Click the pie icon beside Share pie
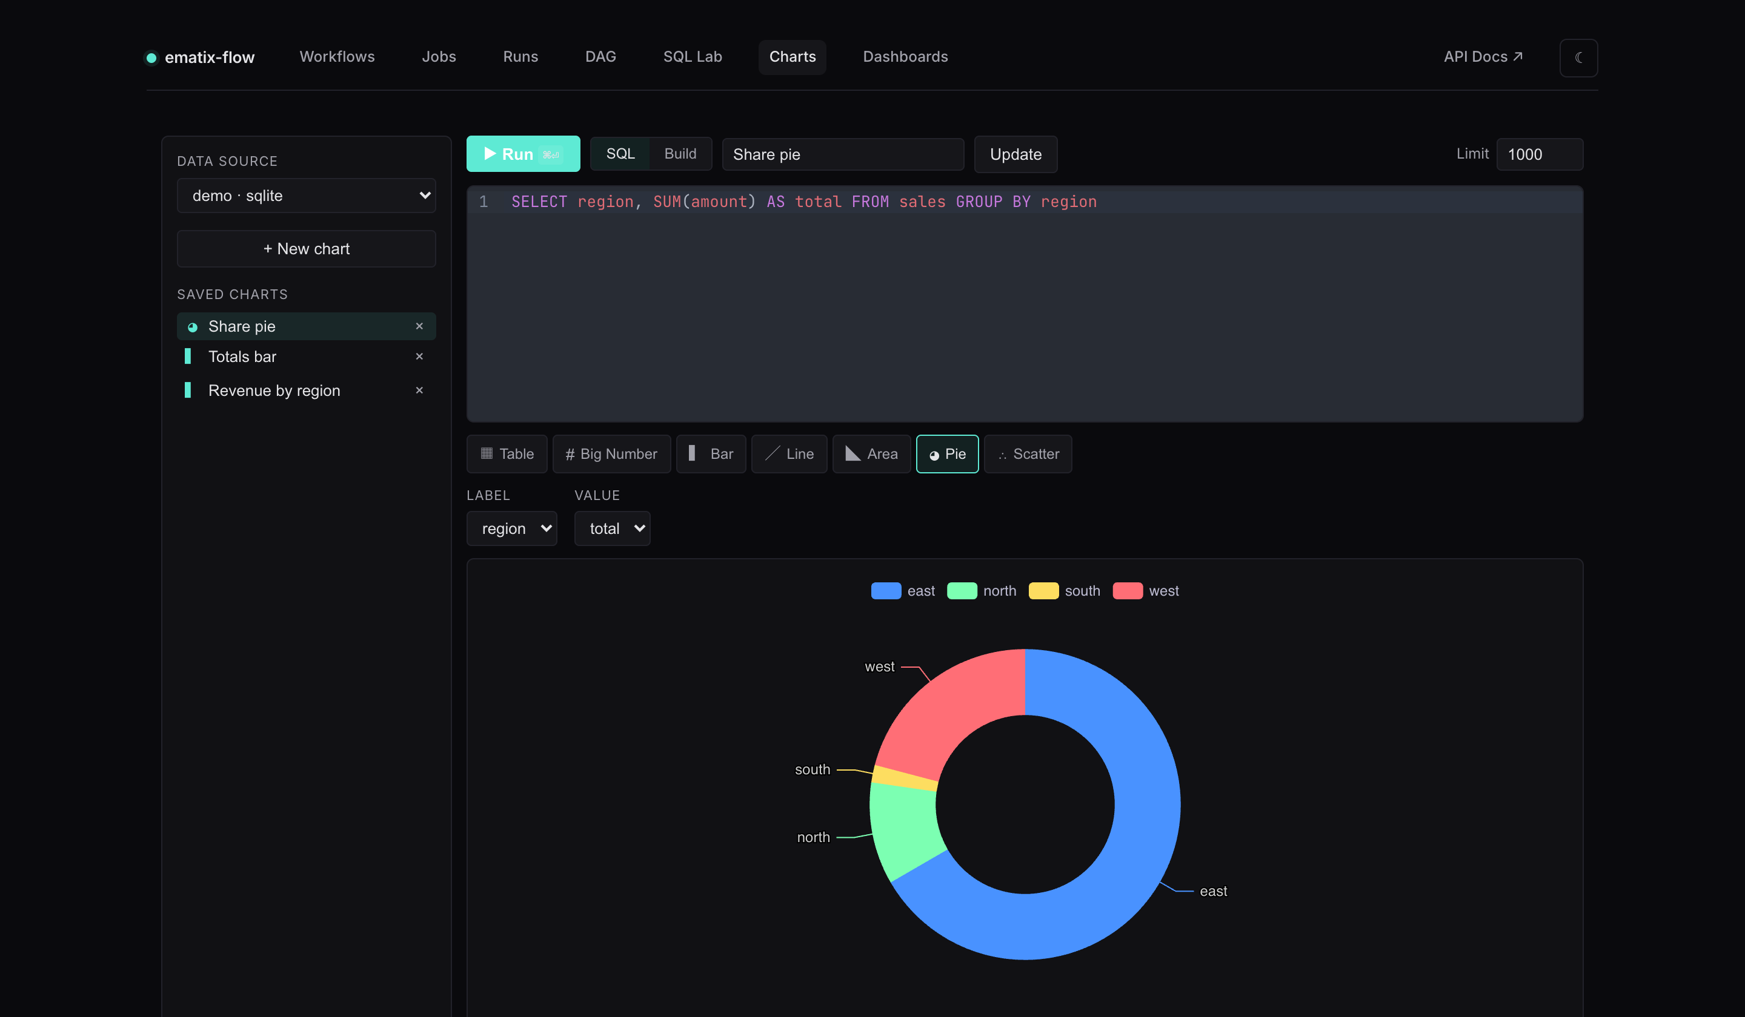Viewport: 1745px width, 1017px height. [x=193, y=327]
